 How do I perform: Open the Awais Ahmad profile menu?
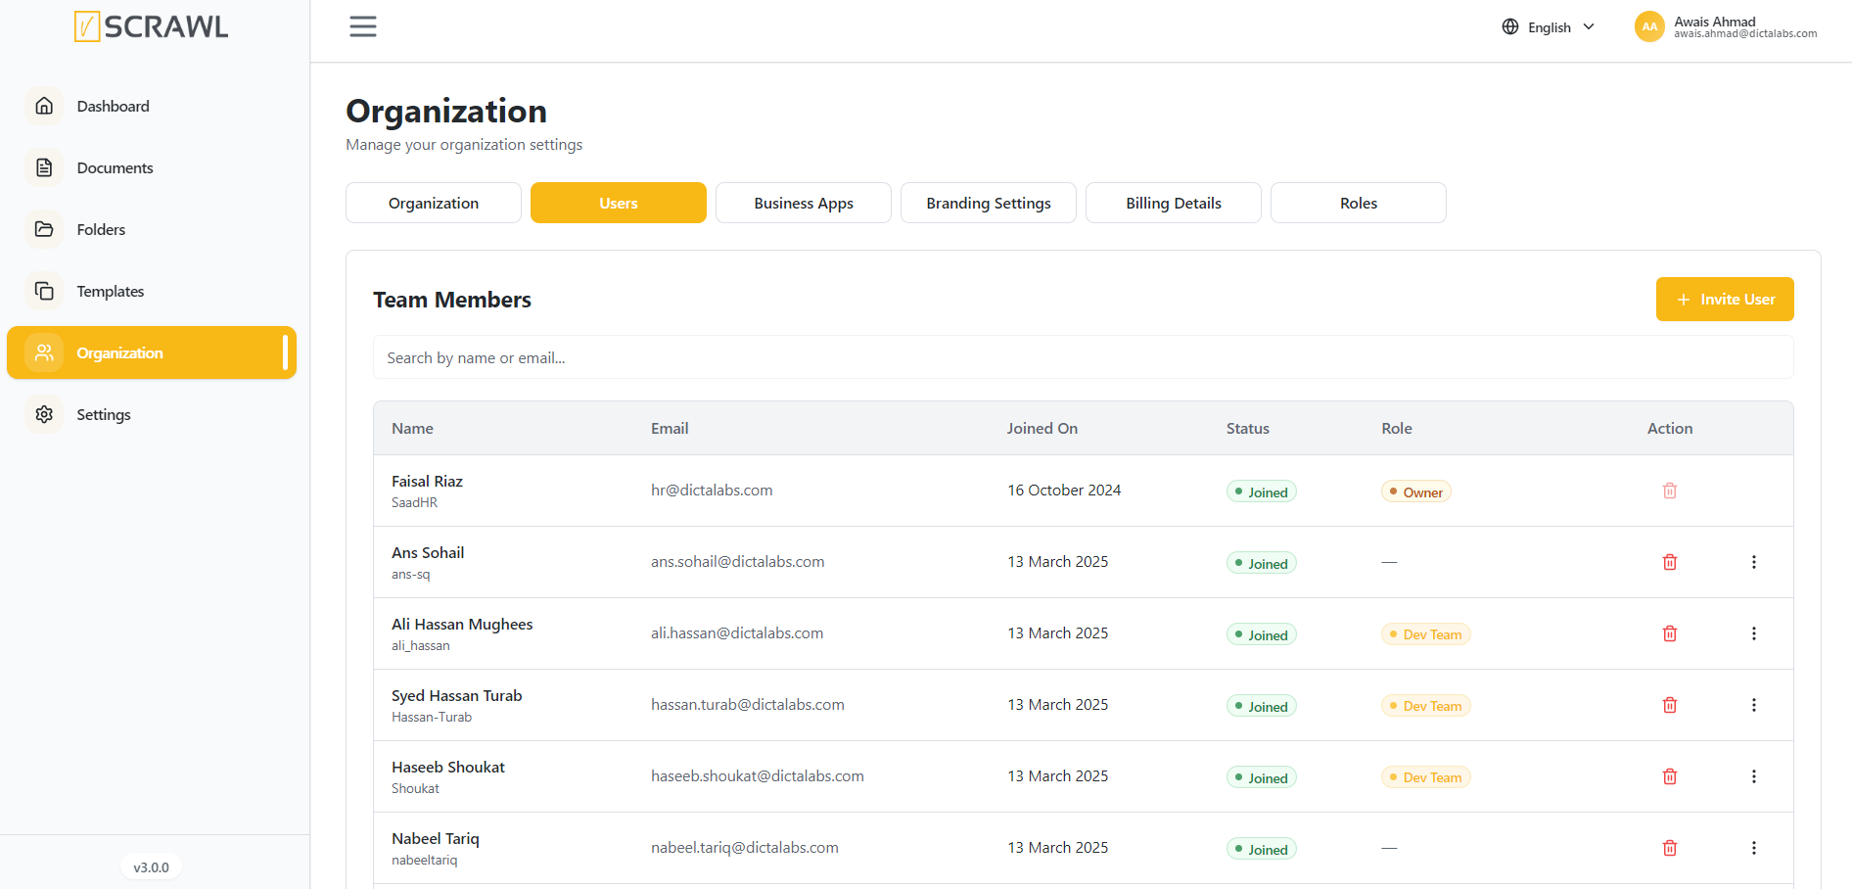[x=1726, y=26]
